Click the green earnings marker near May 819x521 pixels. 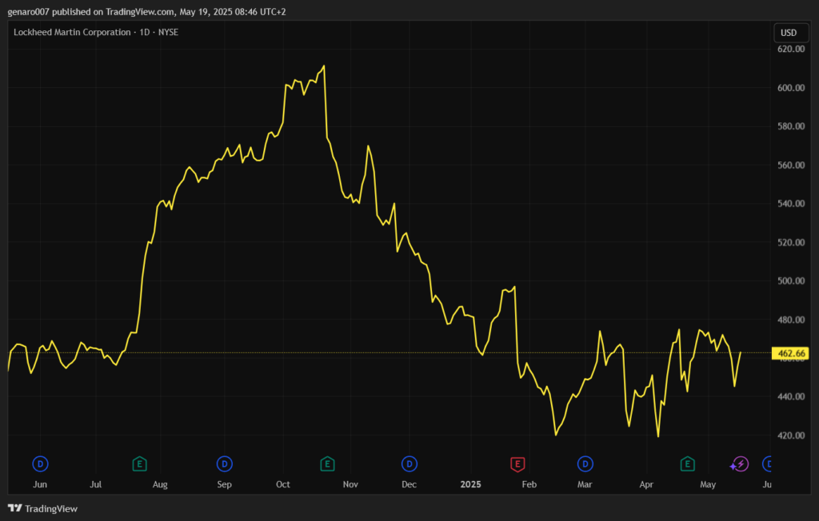point(687,463)
